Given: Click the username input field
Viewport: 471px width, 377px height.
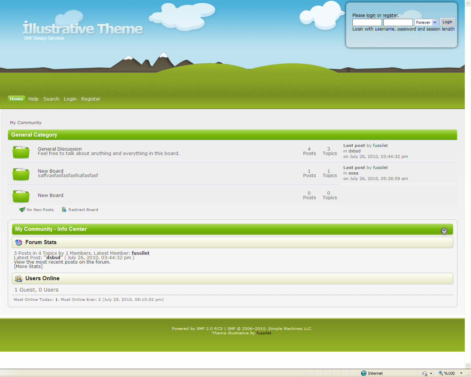Looking at the screenshot, I should (367, 22).
